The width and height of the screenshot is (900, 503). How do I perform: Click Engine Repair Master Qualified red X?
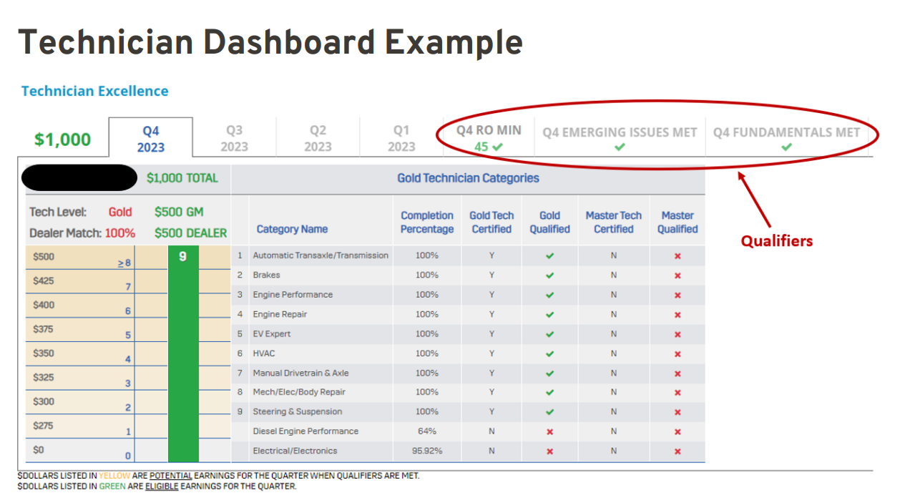tap(677, 315)
